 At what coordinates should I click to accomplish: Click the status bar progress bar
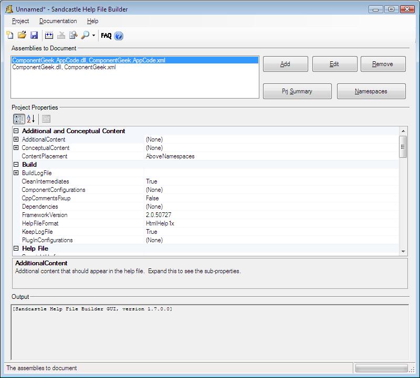click(x=382, y=368)
